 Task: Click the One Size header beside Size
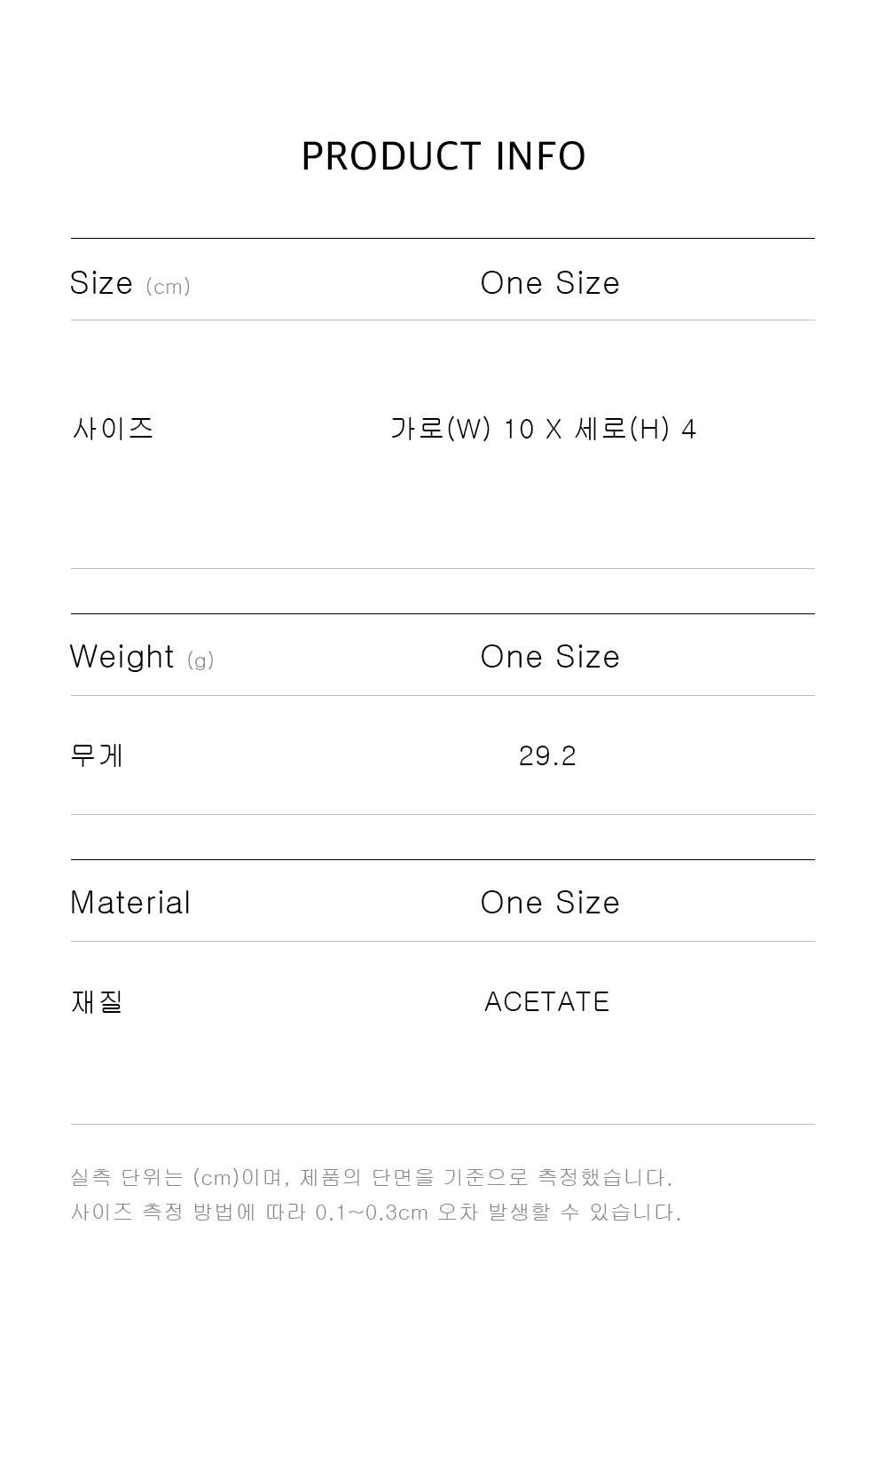pos(550,283)
